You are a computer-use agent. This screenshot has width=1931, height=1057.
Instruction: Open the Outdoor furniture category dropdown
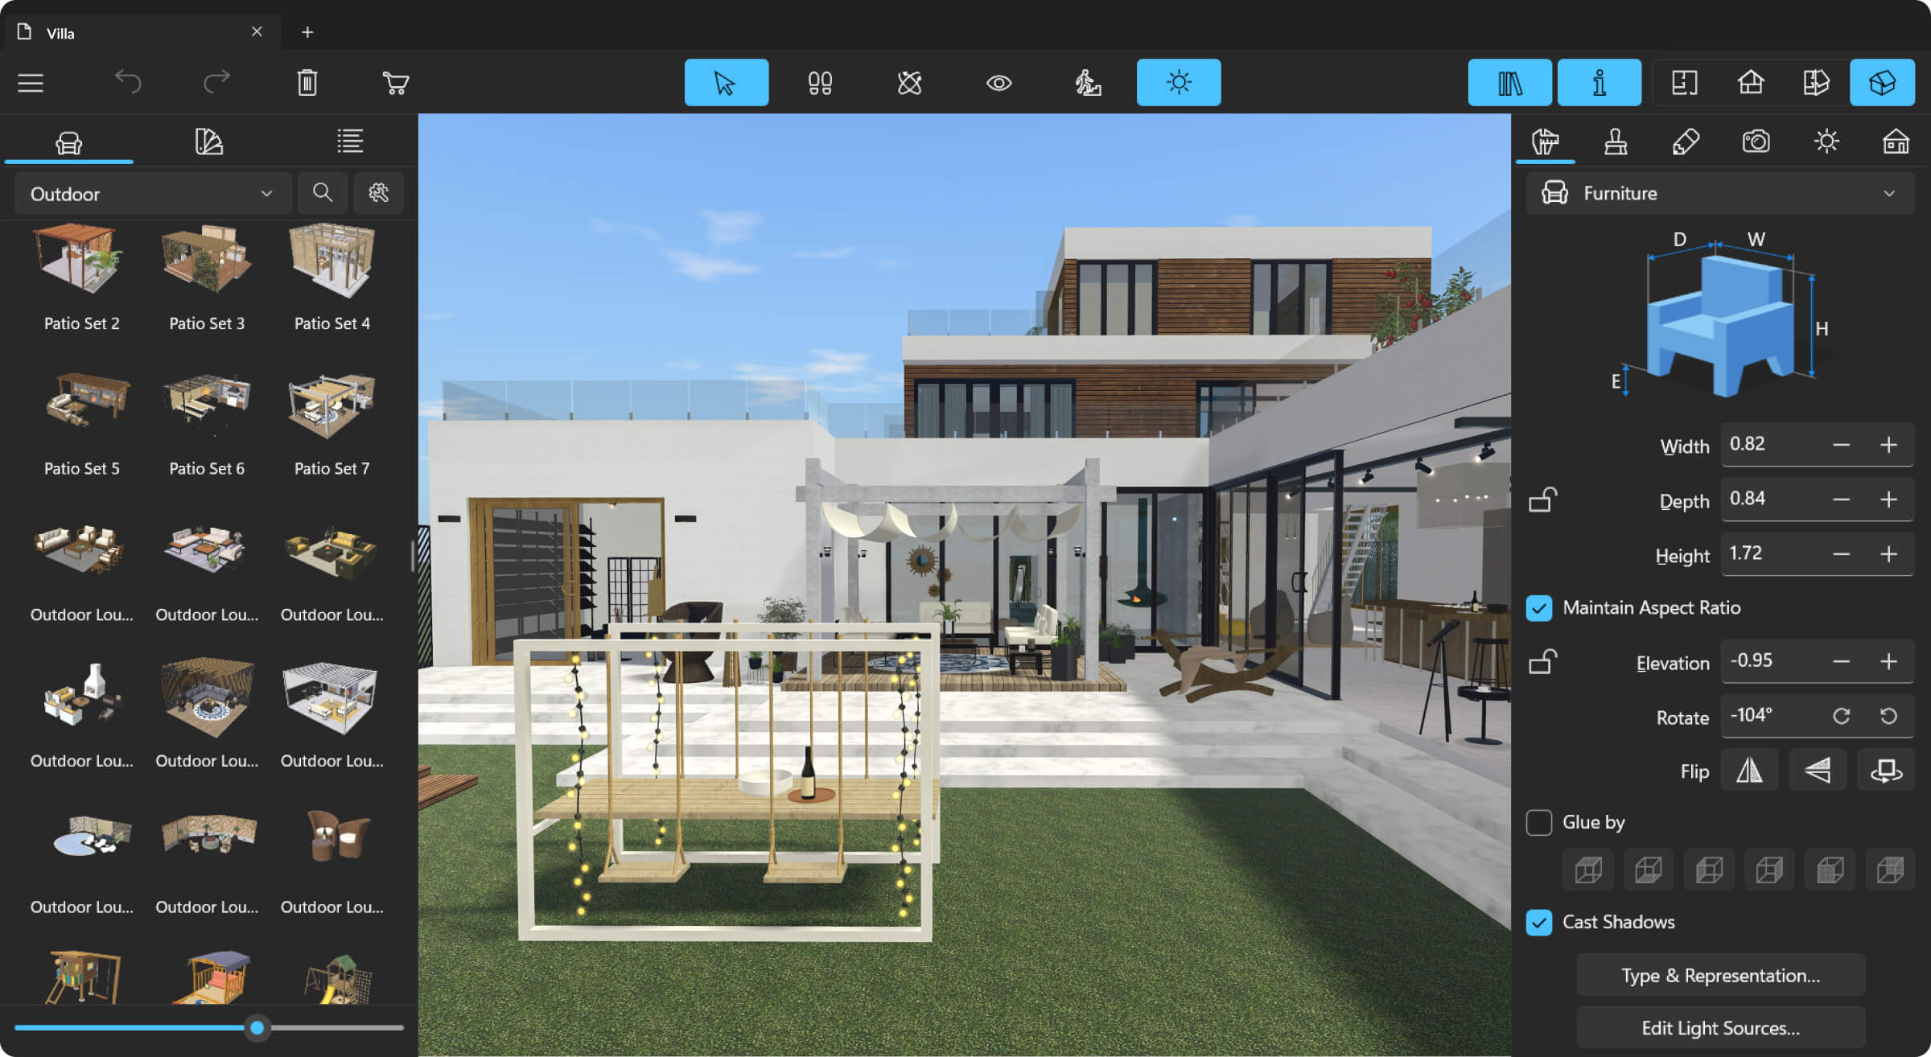147,192
